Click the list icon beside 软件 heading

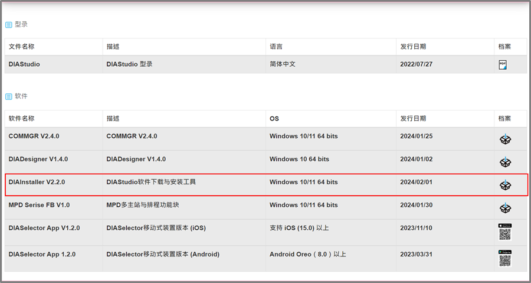tap(8, 96)
